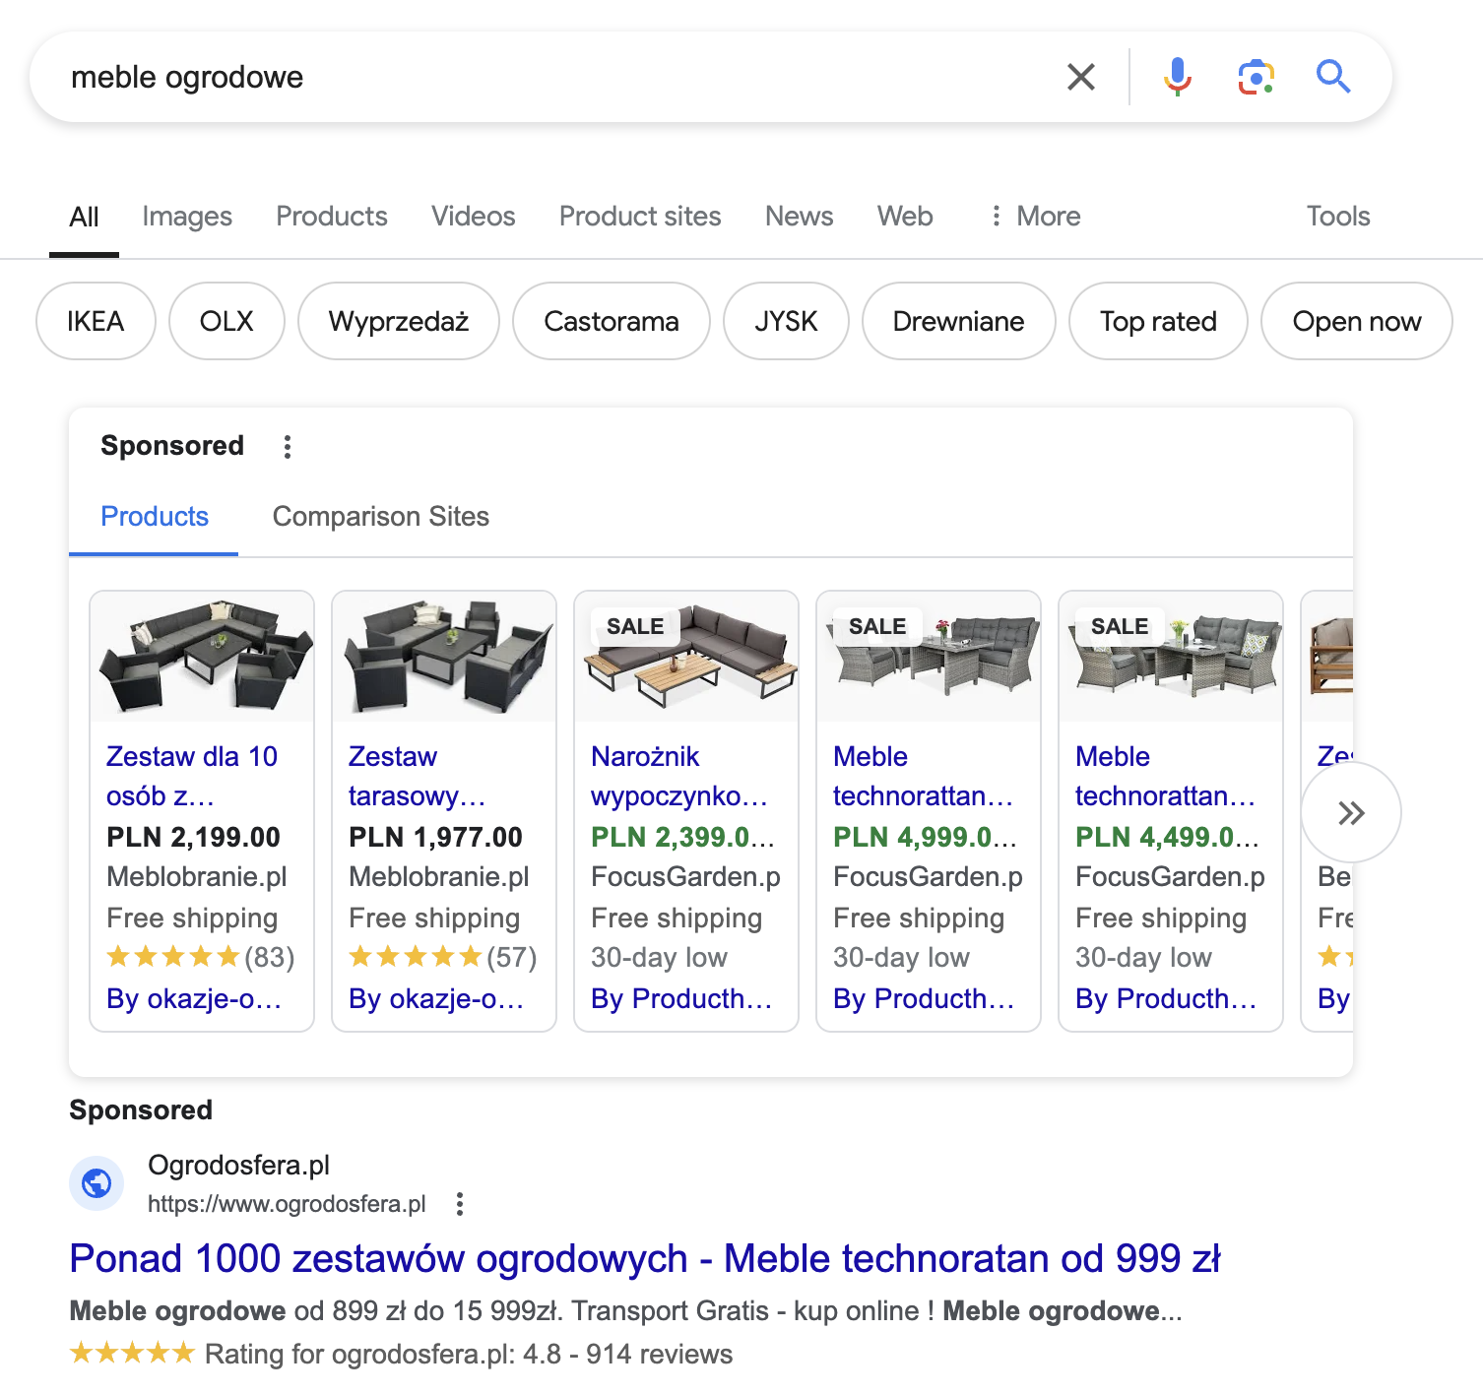Select the sponsored Products sub-tab

[155, 517]
